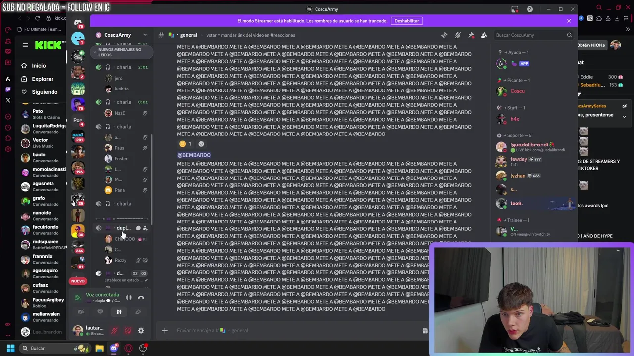Toggle the coin reaction with count 1
This screenshot has width=634, height=356.
coord(186,144)
